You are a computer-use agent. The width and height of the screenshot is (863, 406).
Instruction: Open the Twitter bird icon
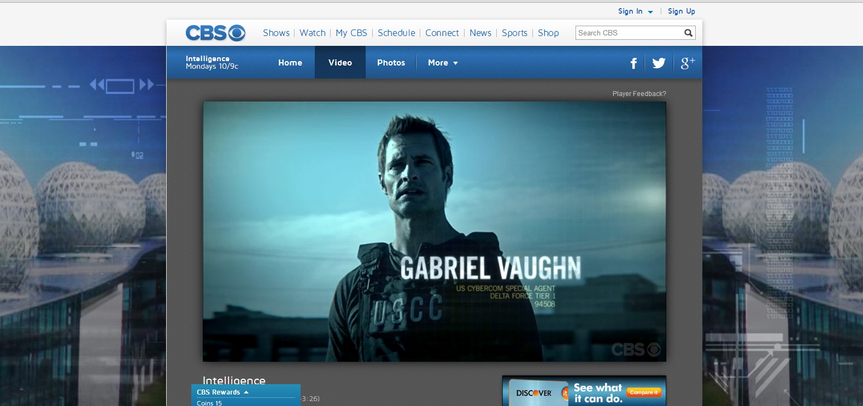tap(659, 63)
